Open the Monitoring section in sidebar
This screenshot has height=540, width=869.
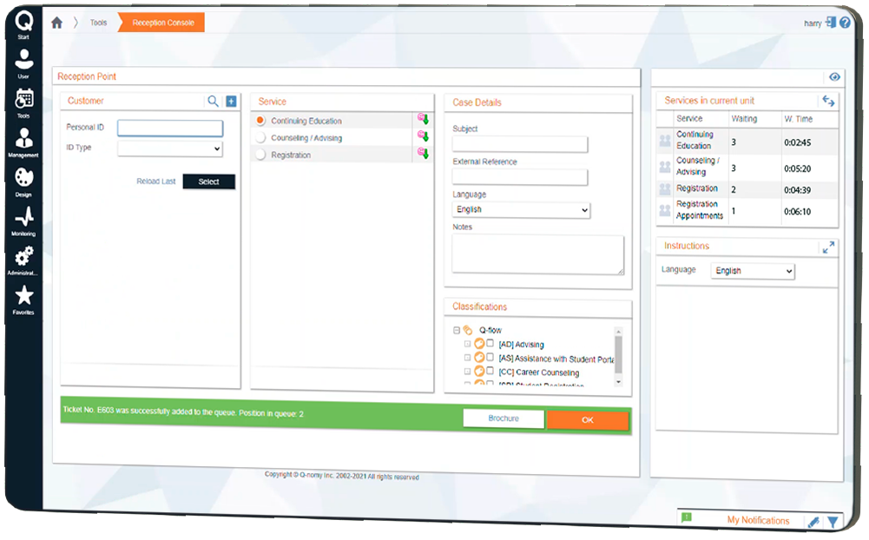point(23,217)
